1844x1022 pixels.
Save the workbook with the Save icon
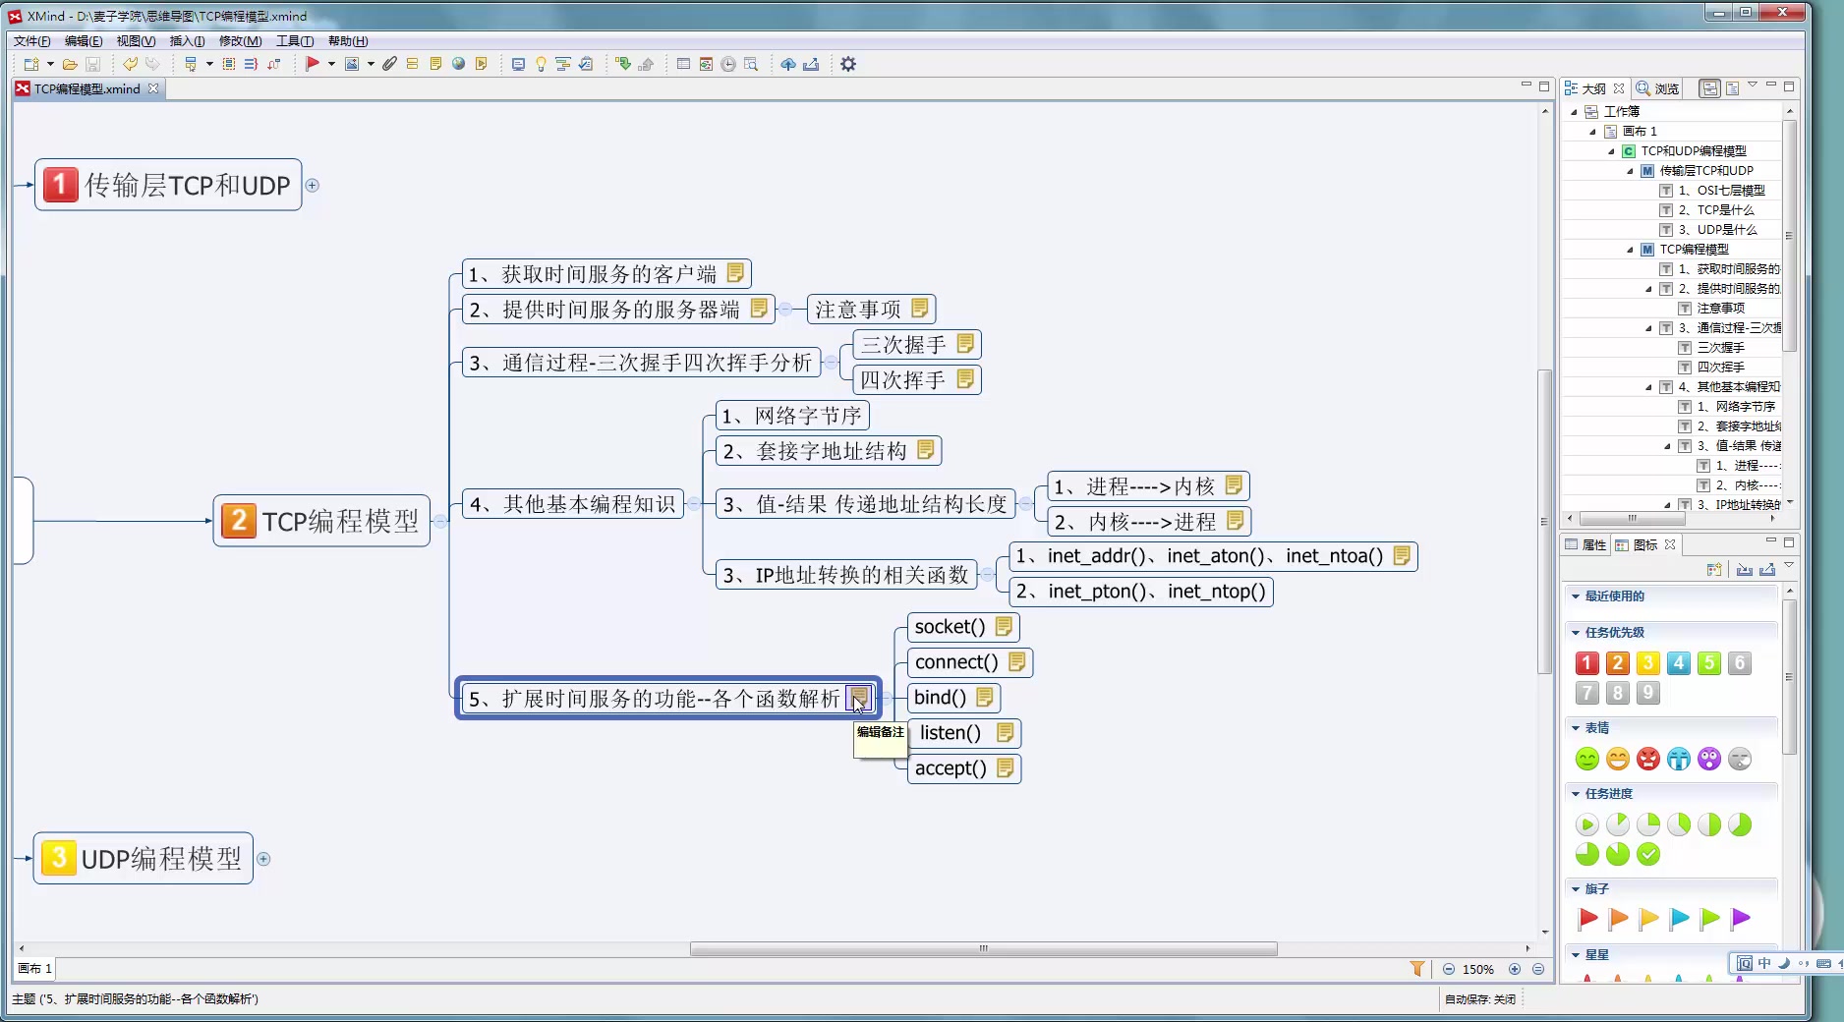tap(93, 64)
